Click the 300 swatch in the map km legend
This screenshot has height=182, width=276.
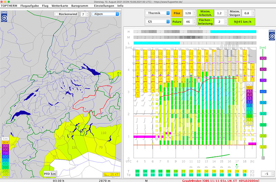coord(5,167)
